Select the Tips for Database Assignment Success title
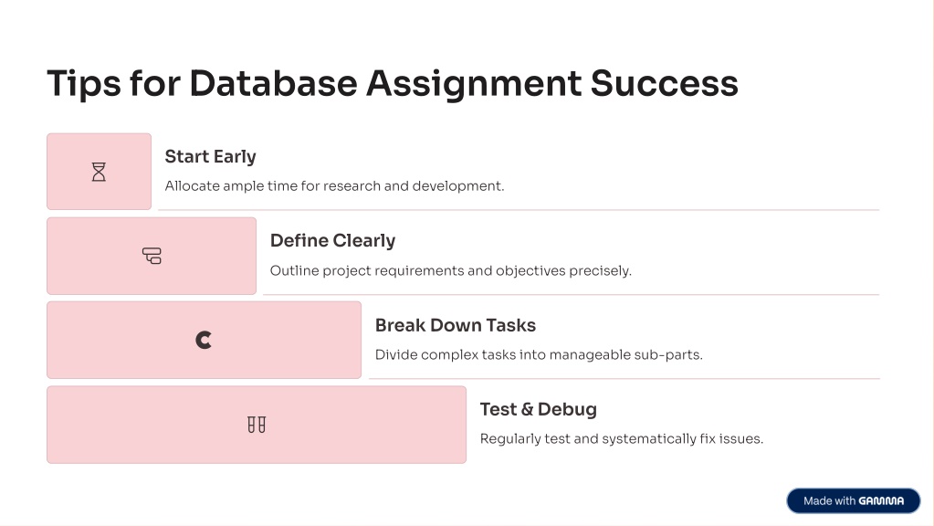 point(393,83)
